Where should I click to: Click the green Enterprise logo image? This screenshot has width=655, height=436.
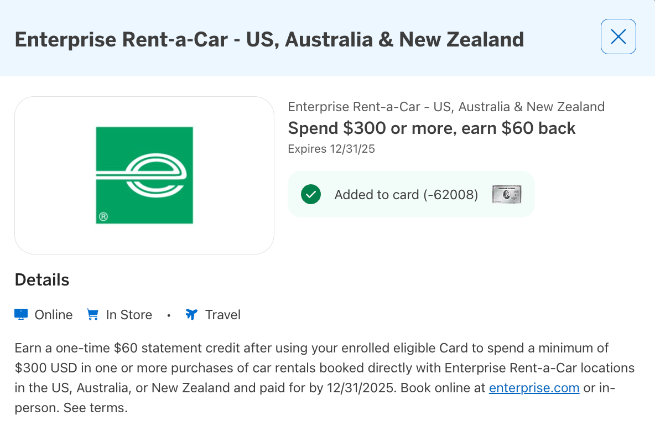point(144,175)
